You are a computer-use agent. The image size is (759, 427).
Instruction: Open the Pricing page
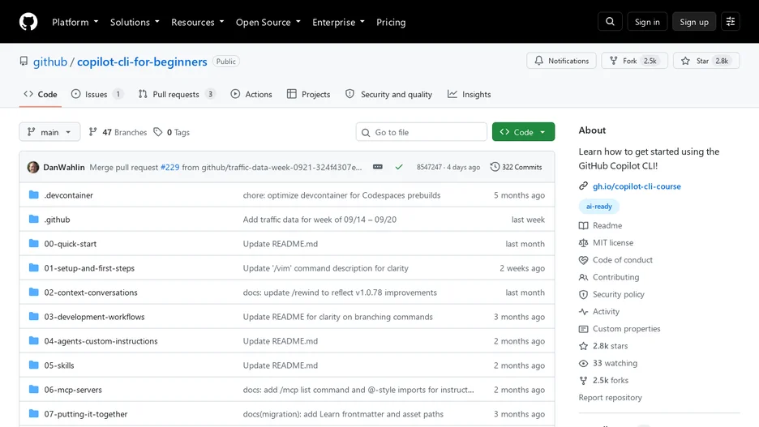point(391,22)
